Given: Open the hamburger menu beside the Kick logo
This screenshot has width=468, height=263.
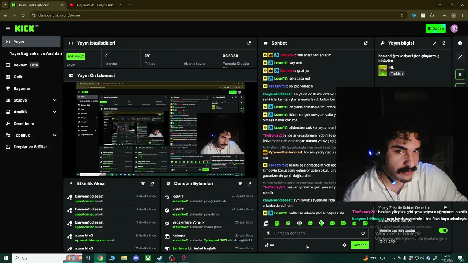Looking at the screenshot, I should (8, 28).
